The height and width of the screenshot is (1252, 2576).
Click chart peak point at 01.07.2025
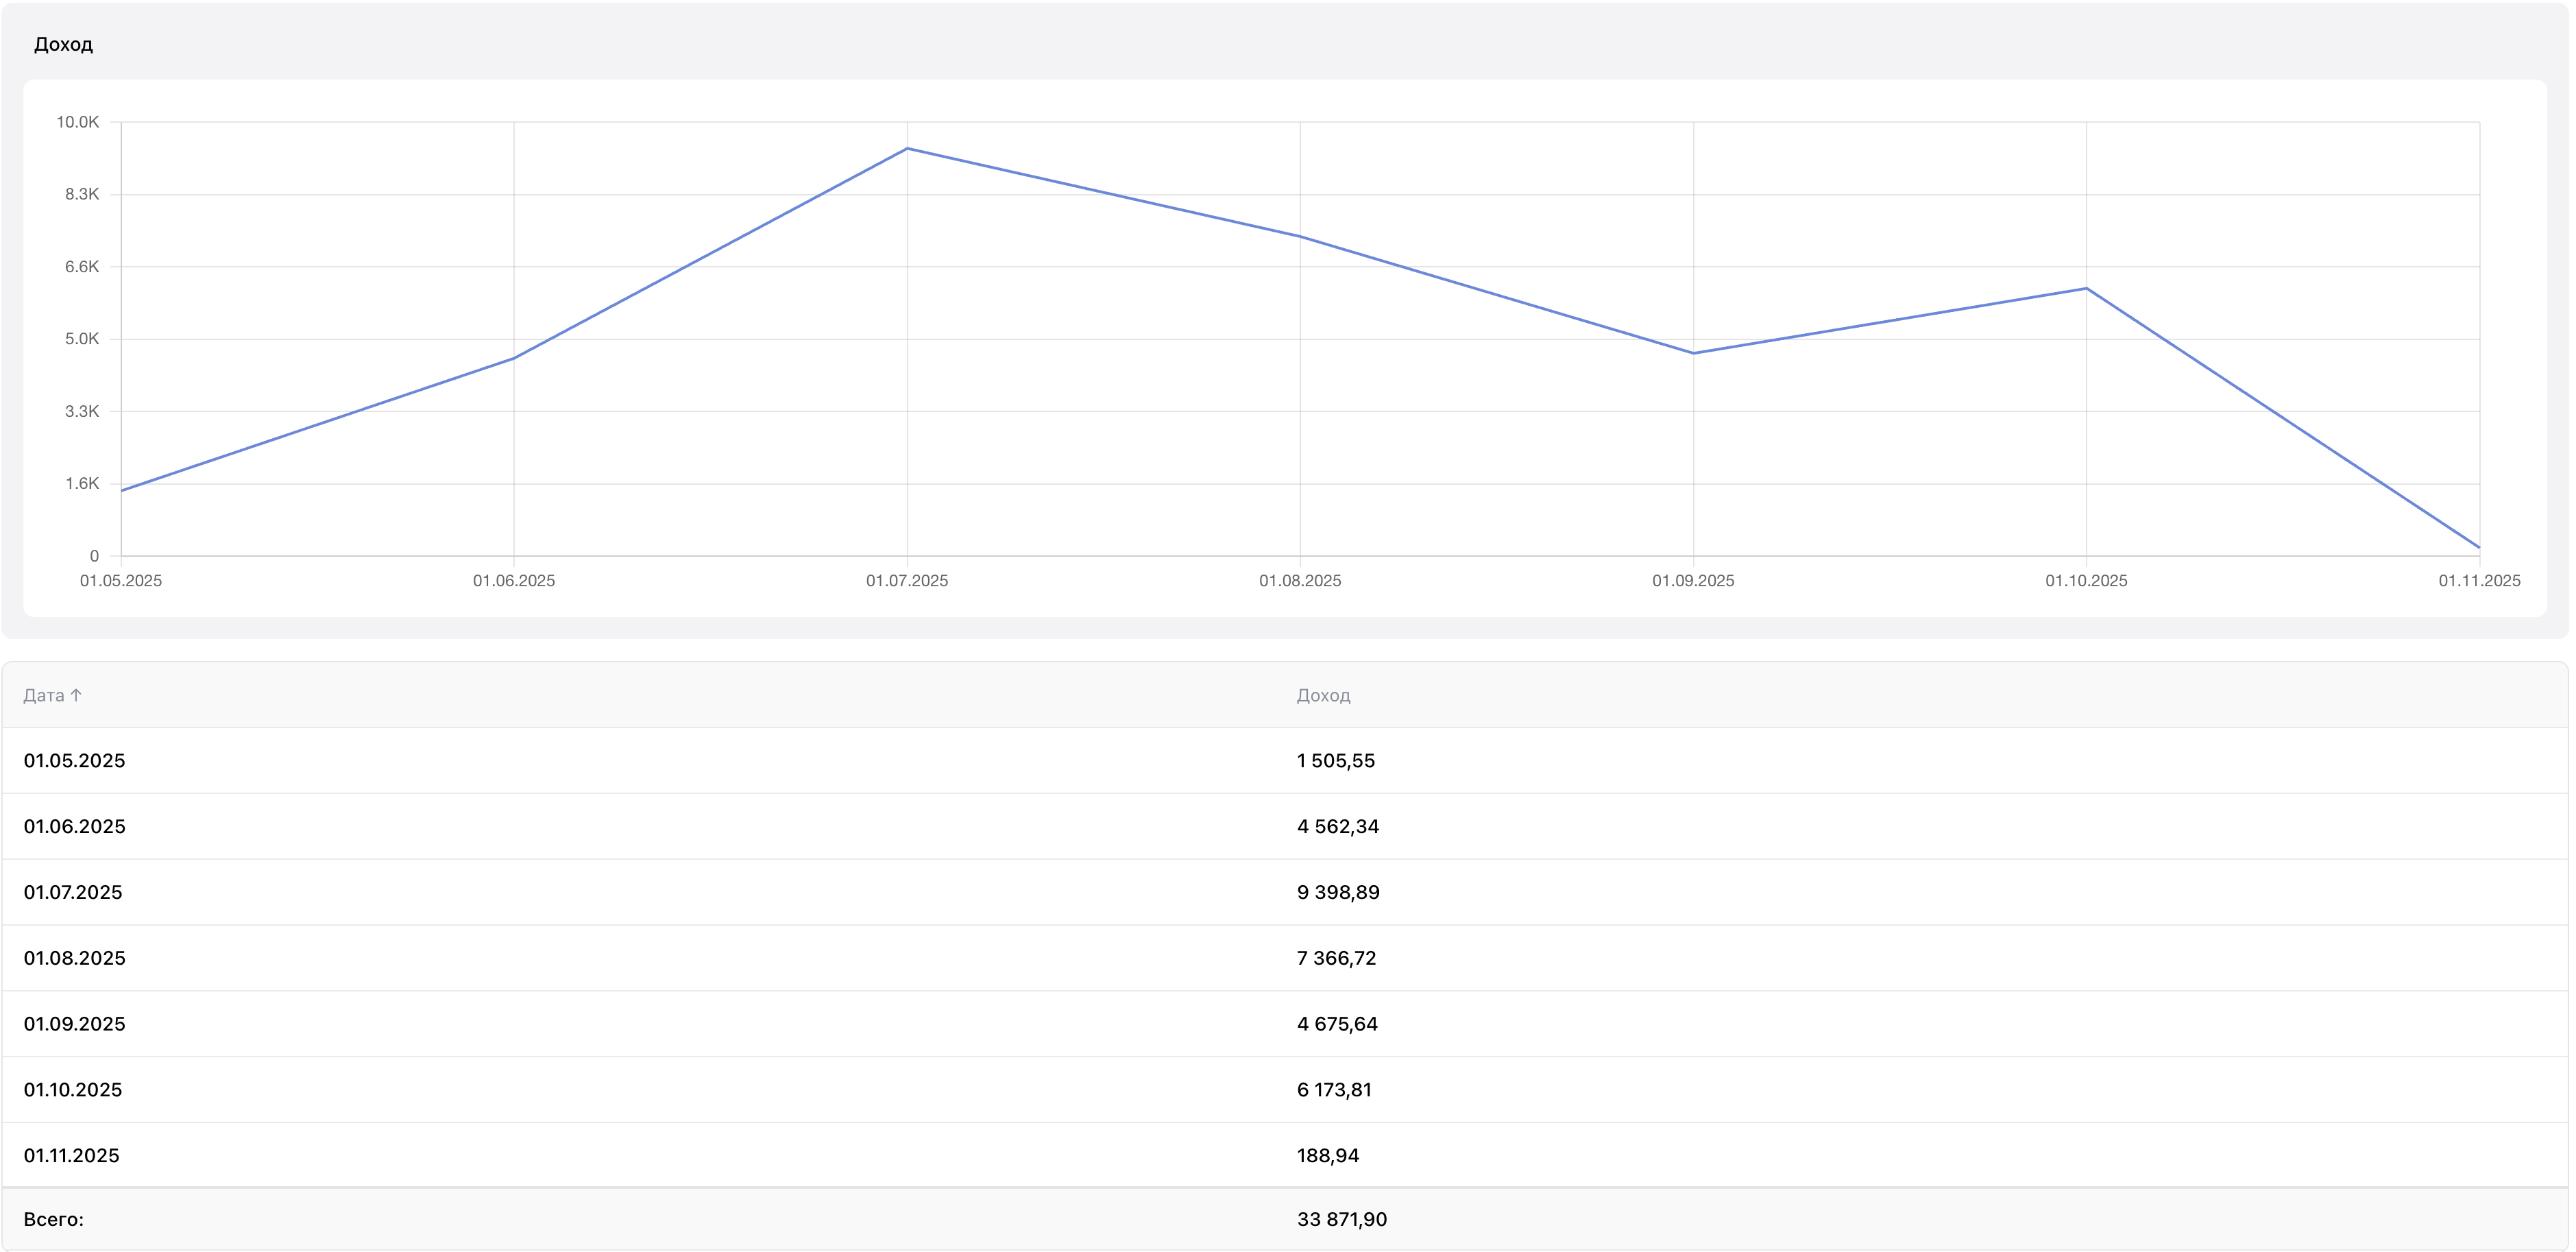(x=907, y=149)
